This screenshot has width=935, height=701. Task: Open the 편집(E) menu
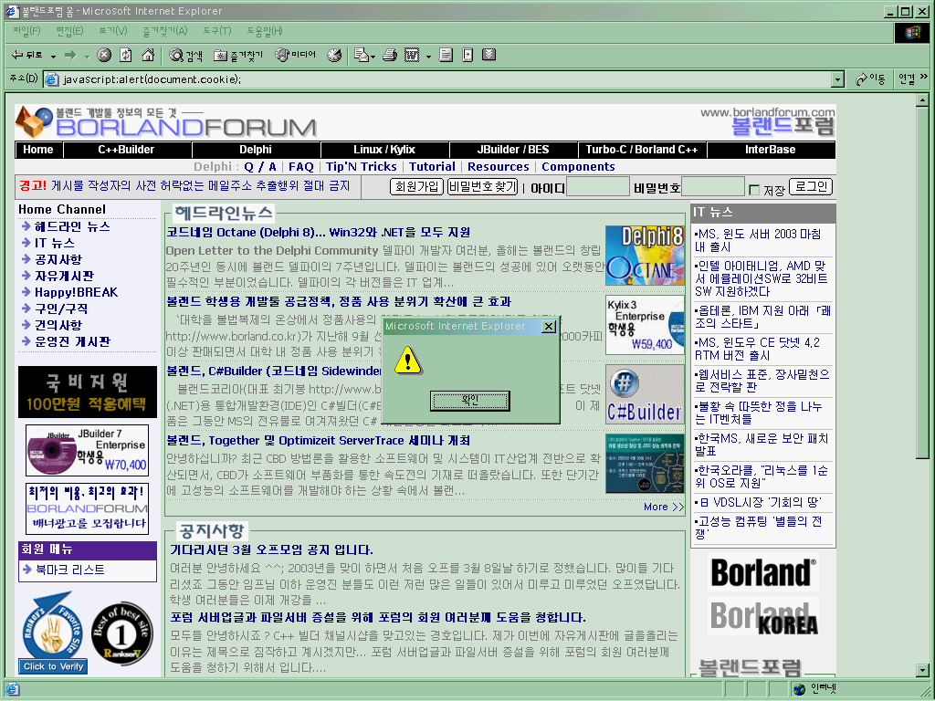pyautogui.click(x=69, y=31)
